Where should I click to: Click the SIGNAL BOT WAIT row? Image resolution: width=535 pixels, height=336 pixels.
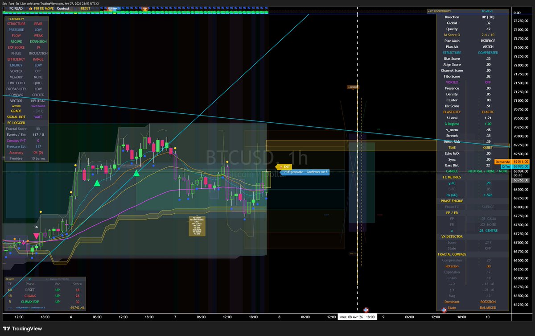[x=26, y=117]
